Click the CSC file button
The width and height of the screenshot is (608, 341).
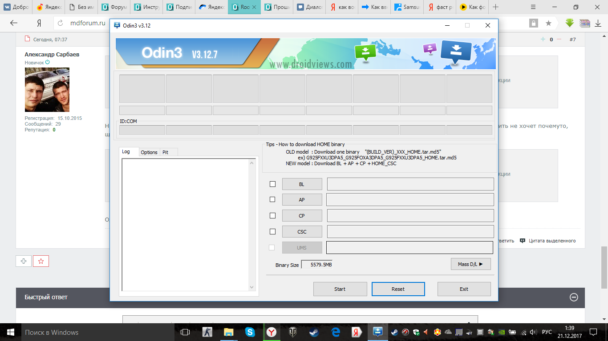click(x=302, y=232)
